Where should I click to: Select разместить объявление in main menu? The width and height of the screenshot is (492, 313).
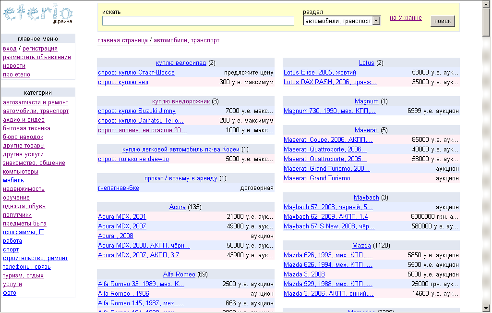[36, 57]
